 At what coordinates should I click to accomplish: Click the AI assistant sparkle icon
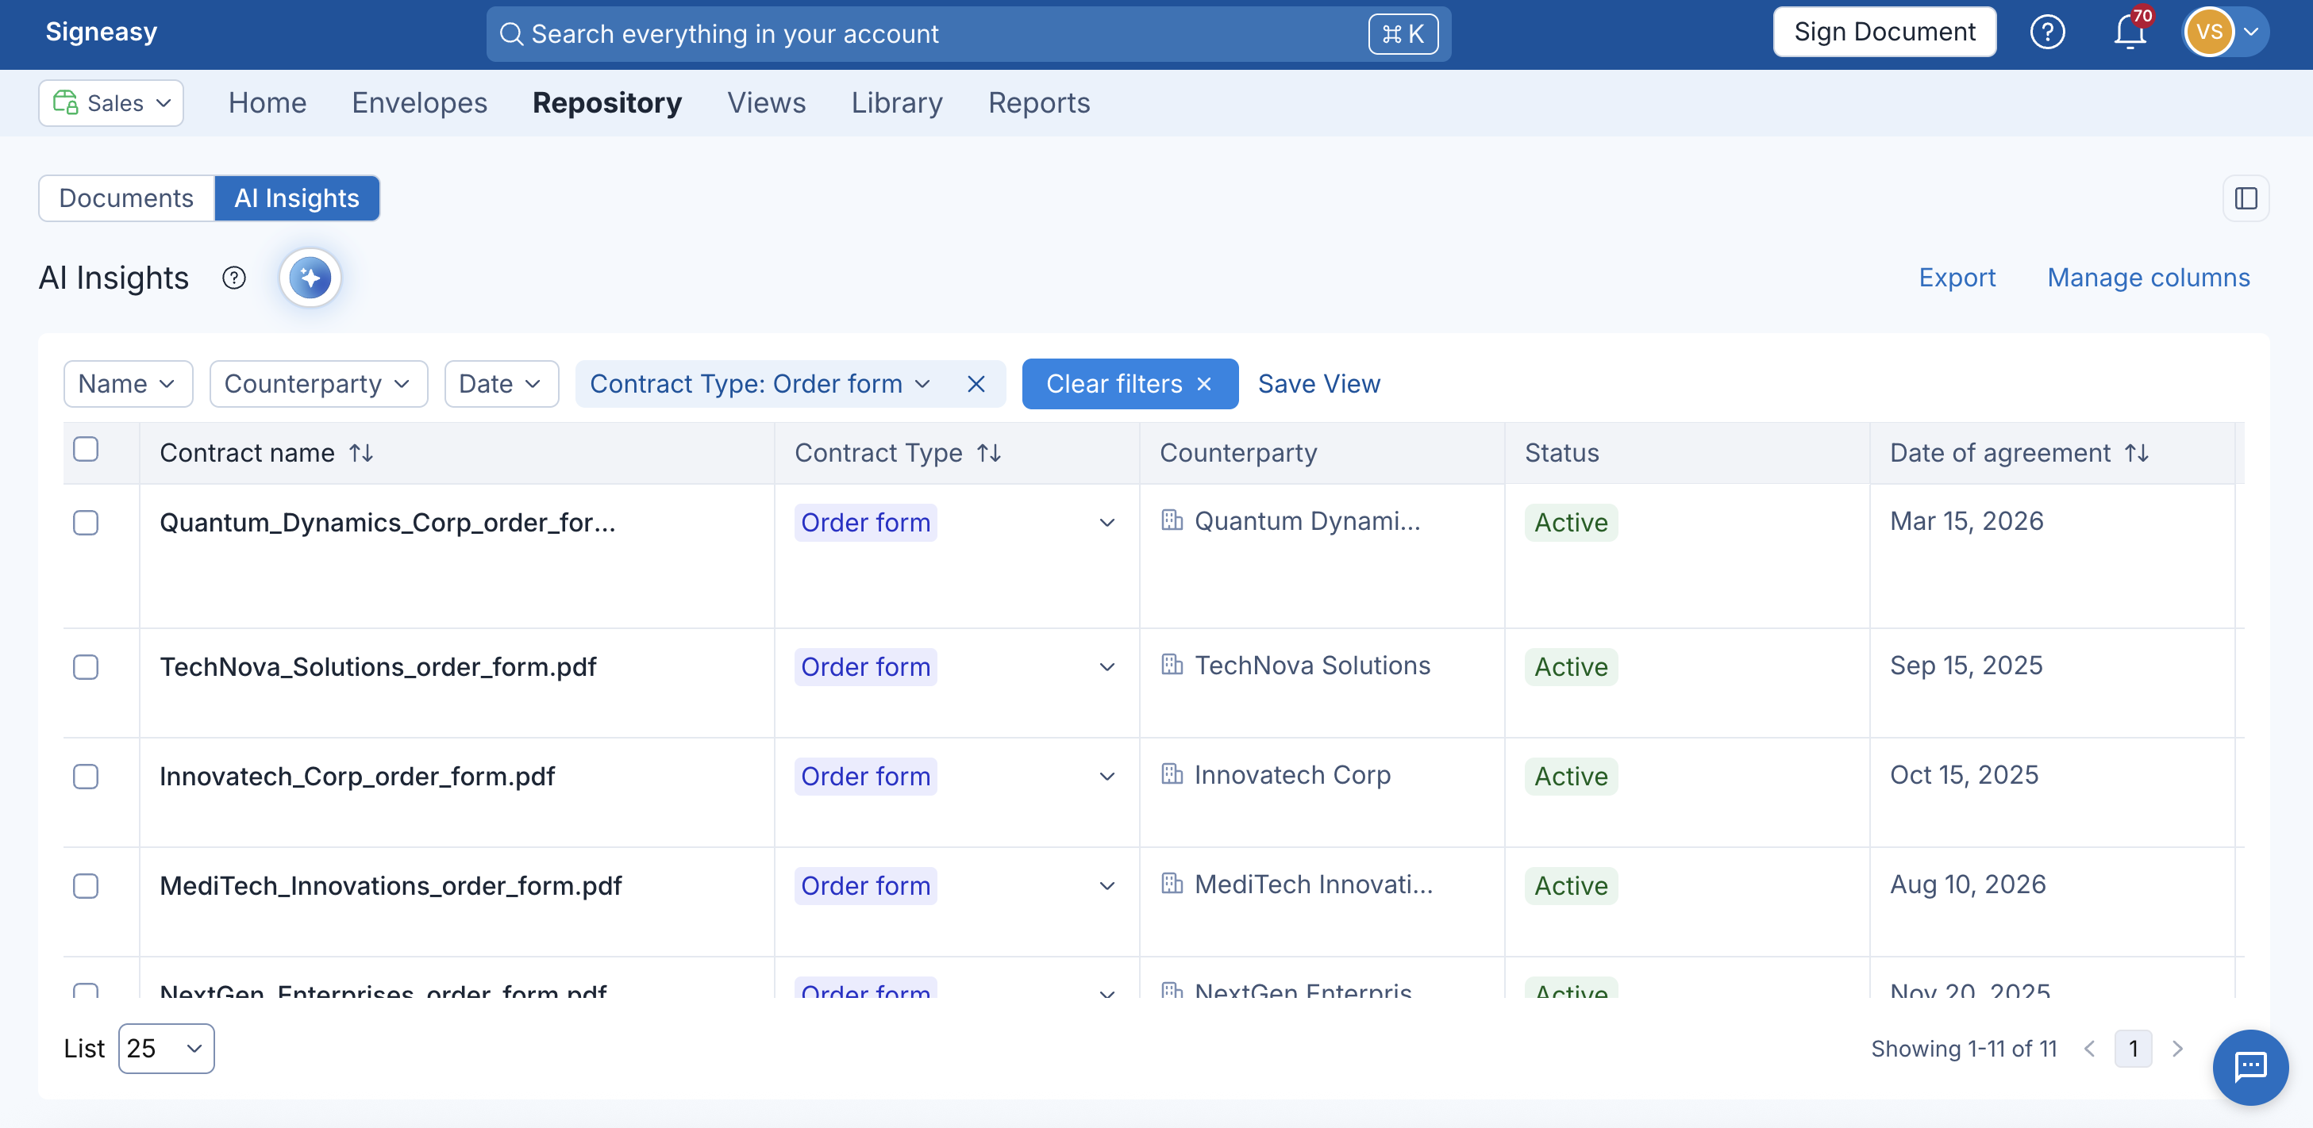310,278
